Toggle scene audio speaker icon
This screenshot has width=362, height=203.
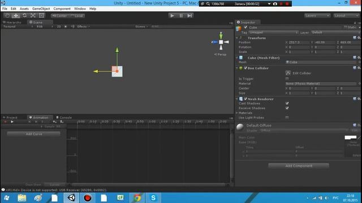point(72,27)
